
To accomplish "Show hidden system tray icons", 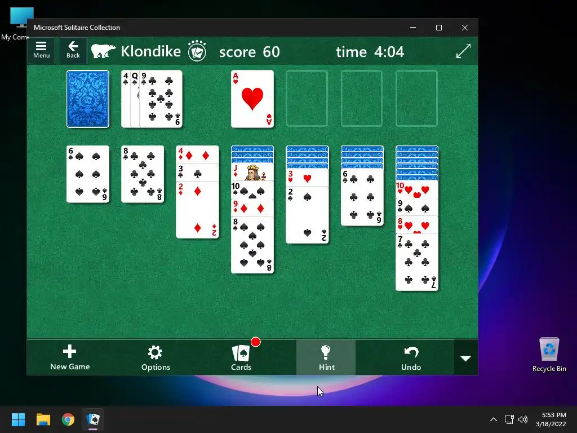I will coord(494,419).
